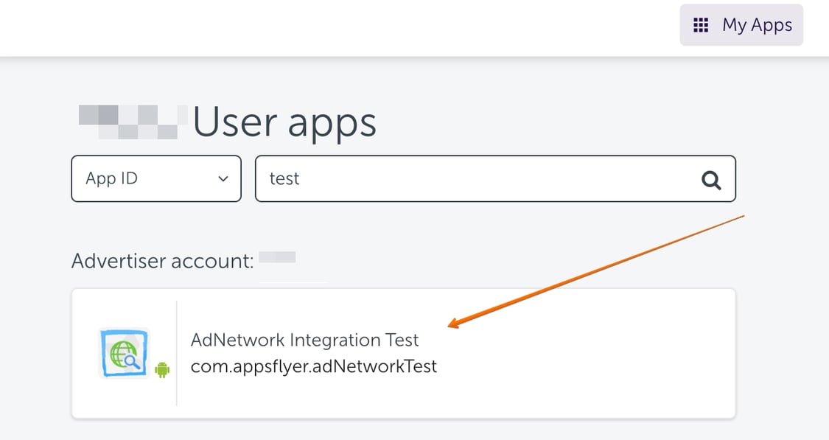This screenshot has width=829, height=440.
Task: Click the app ID com.appsflyer.adNetworkTest
Action: click(313, 365)
